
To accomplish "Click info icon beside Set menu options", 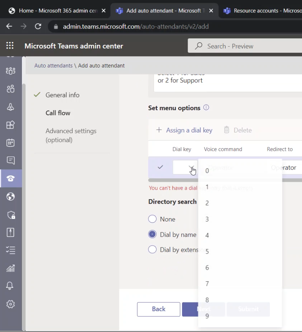I will coord(206,108).
